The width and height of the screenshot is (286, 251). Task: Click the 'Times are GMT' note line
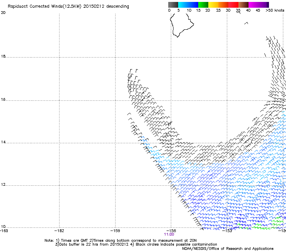point(120,241)
